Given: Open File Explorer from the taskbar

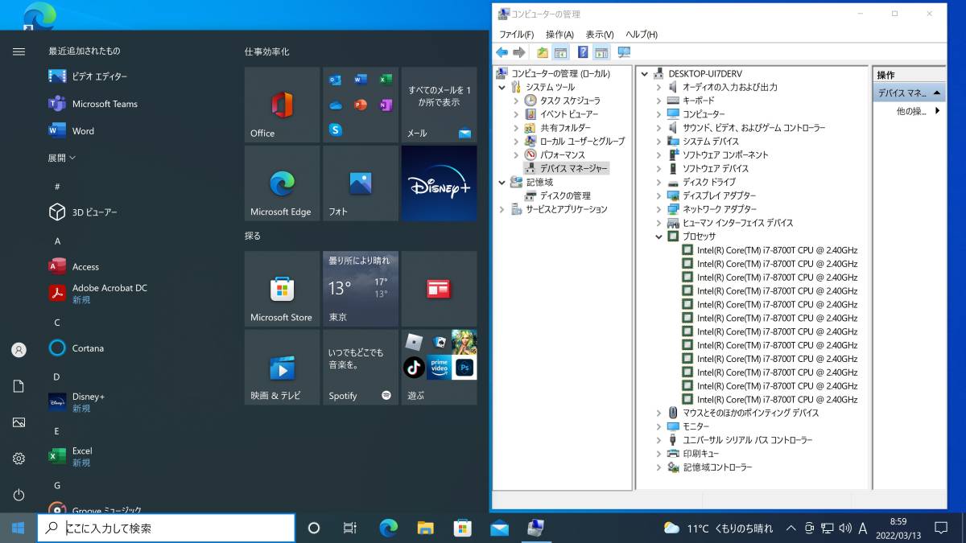Looking at the screenshot, I should pyautogui.click(x=425, y=528).
